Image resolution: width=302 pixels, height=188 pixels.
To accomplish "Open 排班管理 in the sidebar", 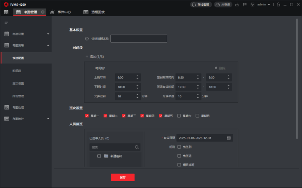I will [x=18, y=96].
